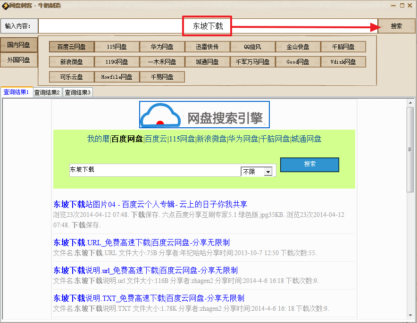417x323 pixels.
Task: Choose the 城通网盘 button
Action: (207, 62)
